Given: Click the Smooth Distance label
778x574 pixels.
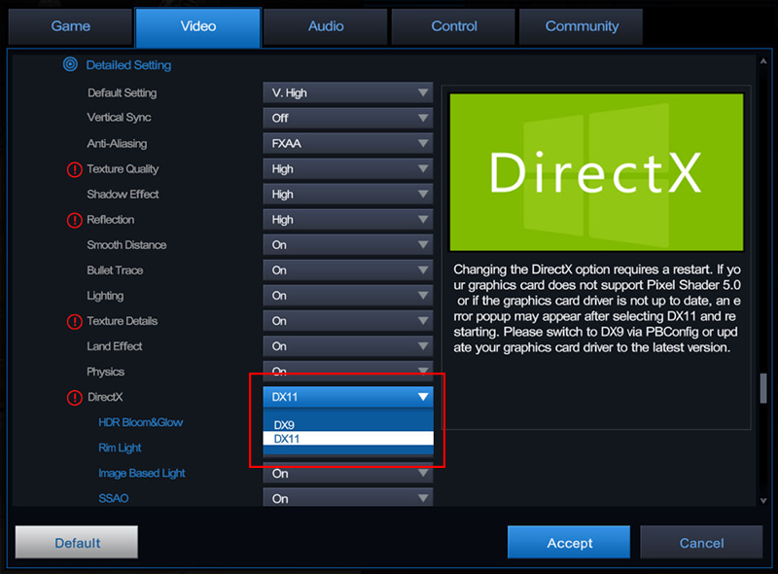Looking at the screenshot, I should (126, 245).
